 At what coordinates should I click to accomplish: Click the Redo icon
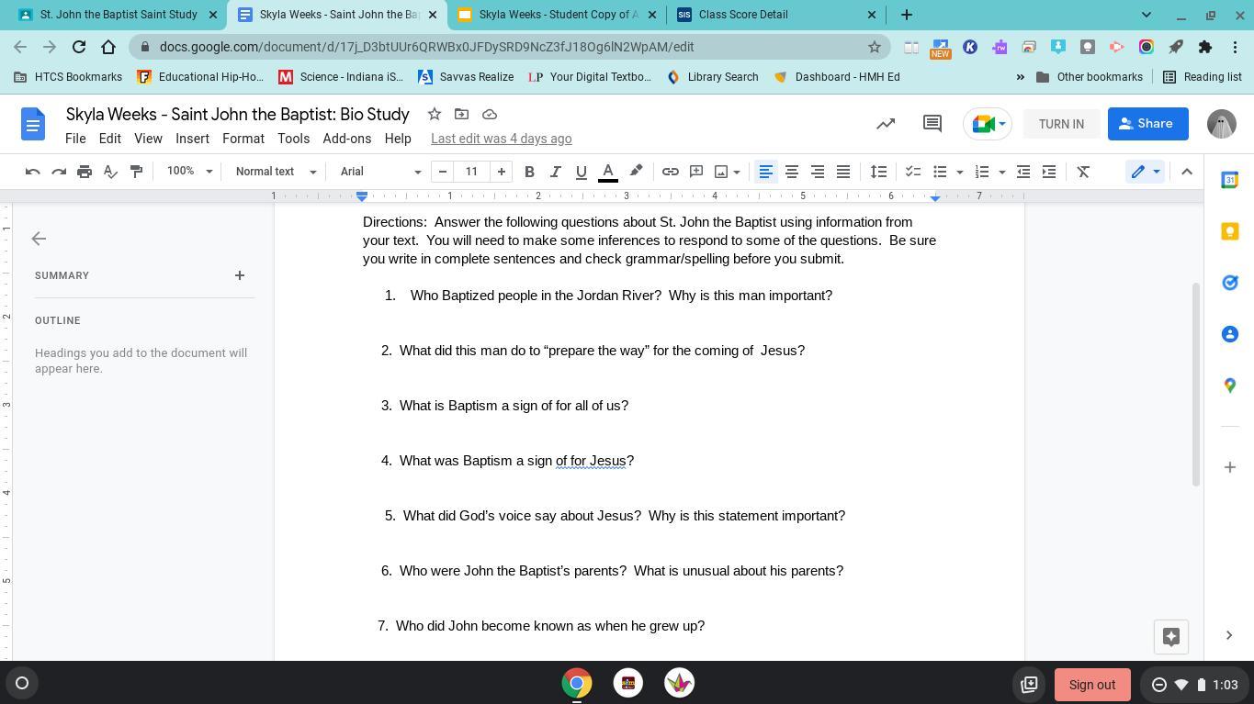point(59,172)
